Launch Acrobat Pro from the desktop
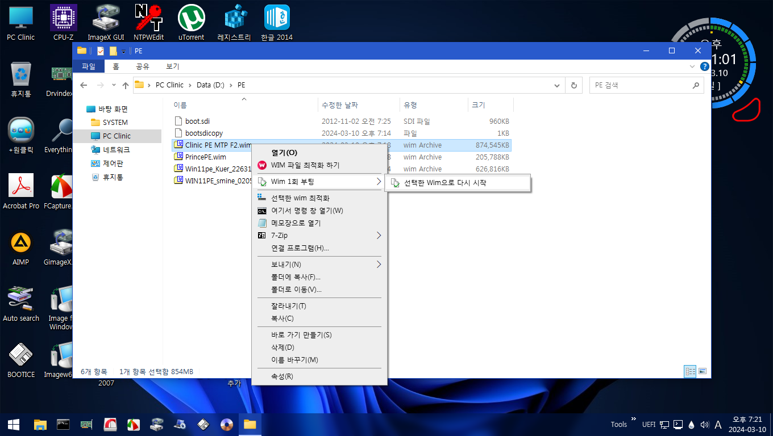773x436 pixels. 21,192
